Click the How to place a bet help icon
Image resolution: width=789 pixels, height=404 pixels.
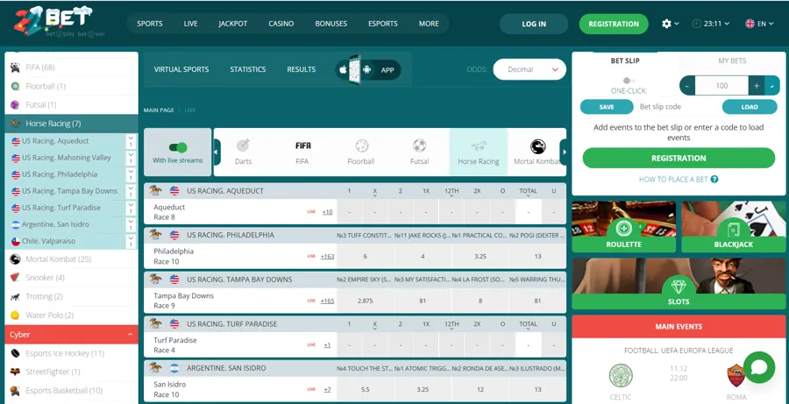[714, 179]
